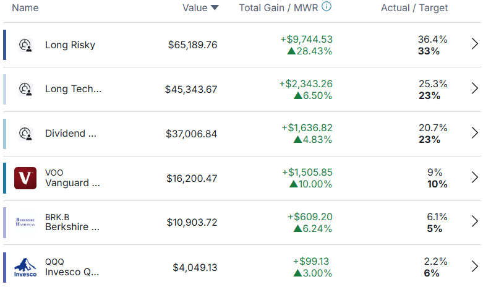Click the Dividend portfolio icon
Screen dimensions: 483x287
coord(25,134)
